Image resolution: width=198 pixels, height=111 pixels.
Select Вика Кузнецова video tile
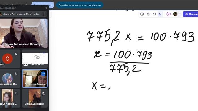[x=35, y=98]
